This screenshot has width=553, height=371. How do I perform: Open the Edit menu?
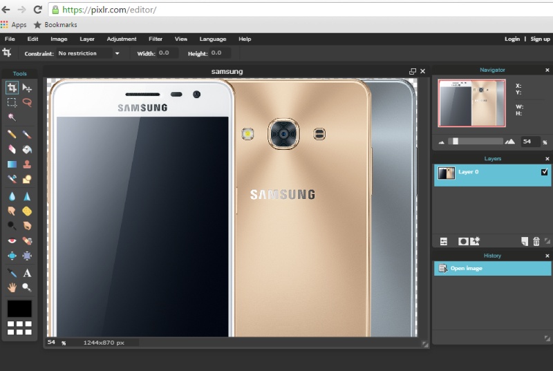(x=32, y=39)
